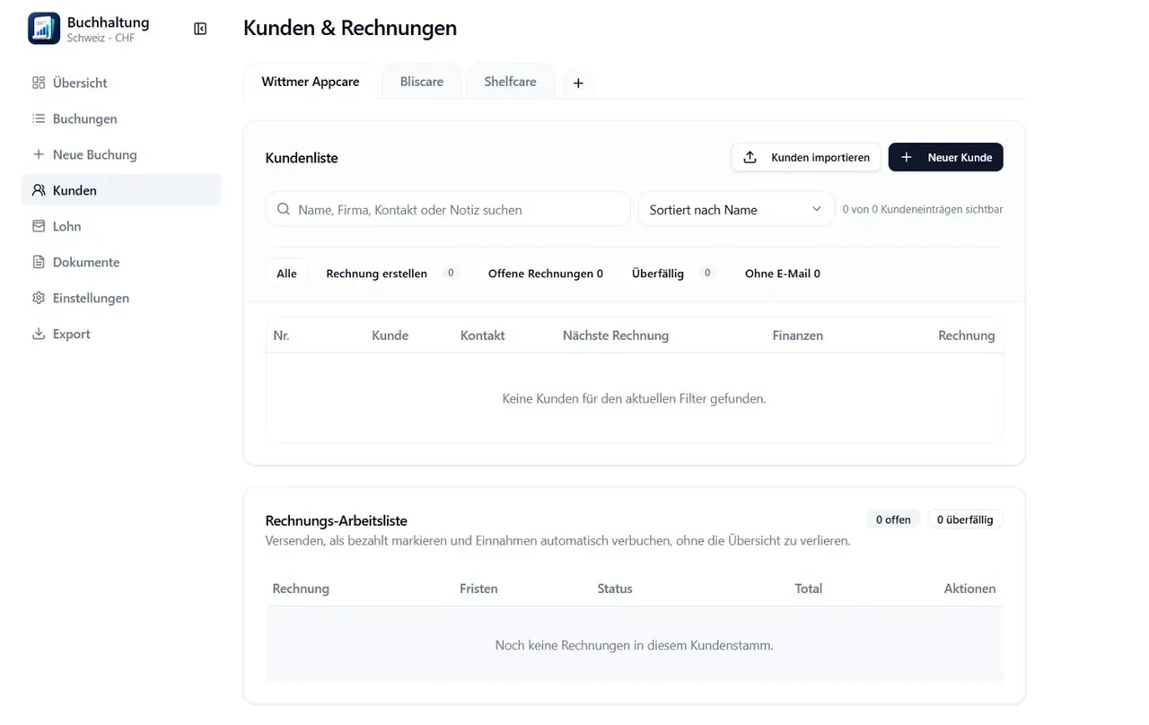Click the Buchhaltung app logo icon
1149x725 pixels.
(44, 29)
